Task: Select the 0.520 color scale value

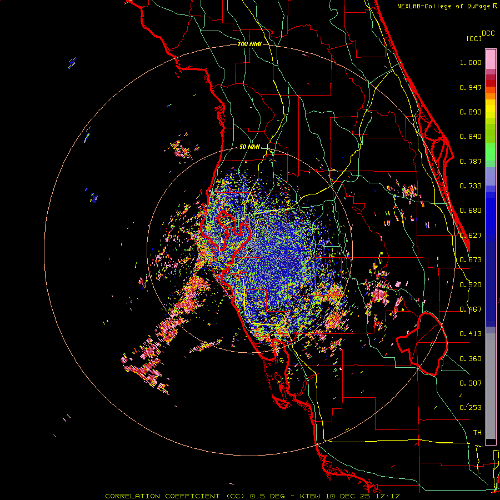Action: [471, 285]
